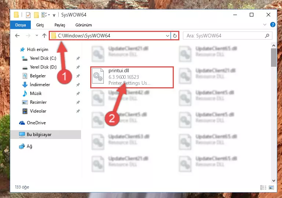This screenshot has height=198, width=282.
Task: Open the Videolar folder
Action: pyautogui.click(x=38, y=111)
